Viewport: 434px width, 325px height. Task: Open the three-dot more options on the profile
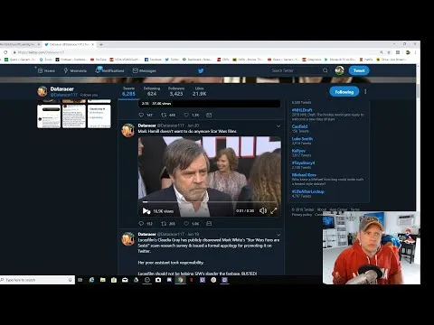(365, 91)
